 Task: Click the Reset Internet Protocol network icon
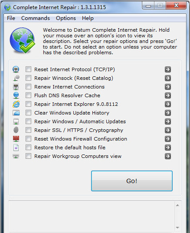coord(16,69)
